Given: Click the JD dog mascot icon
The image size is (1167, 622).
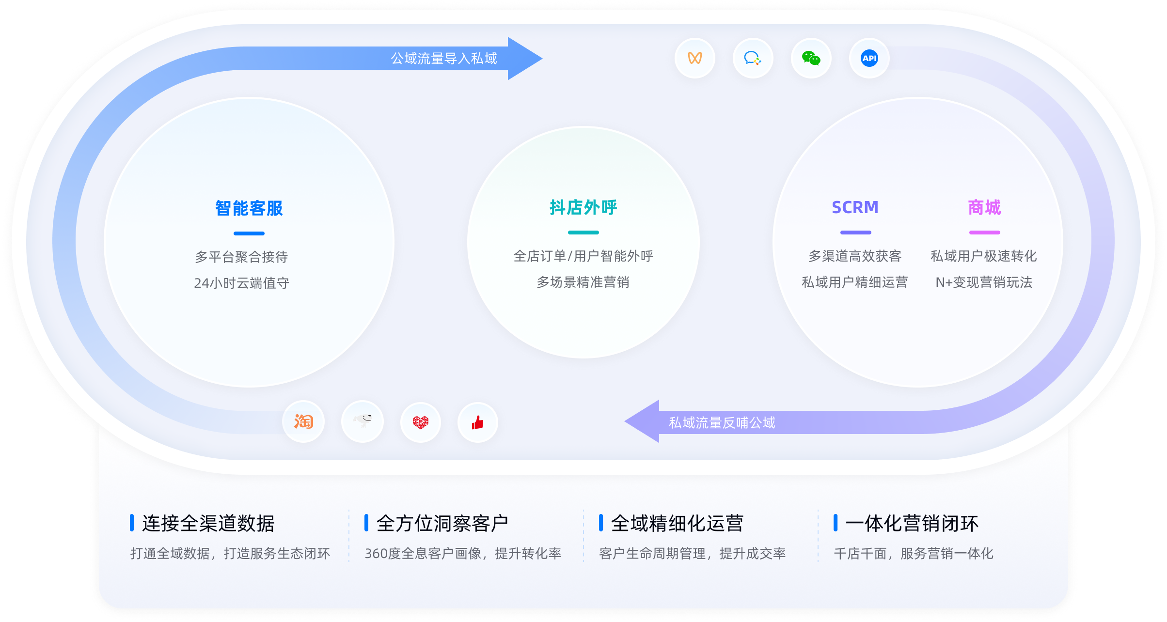Looking at the screenshot, I should tap(362, 422).
